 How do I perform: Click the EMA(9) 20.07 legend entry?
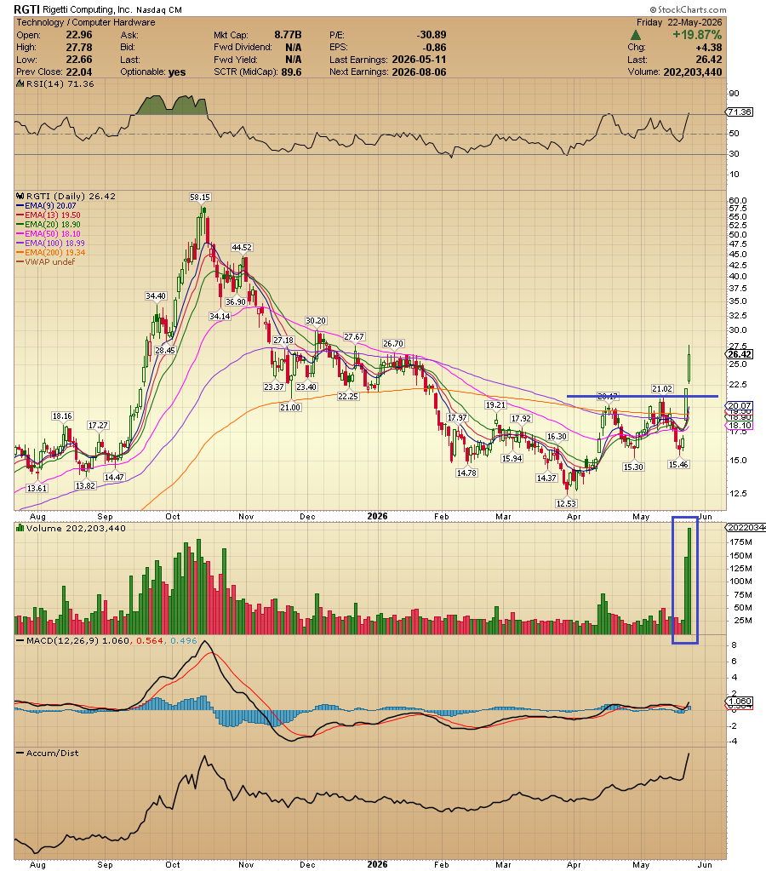[x=47, y=205]
